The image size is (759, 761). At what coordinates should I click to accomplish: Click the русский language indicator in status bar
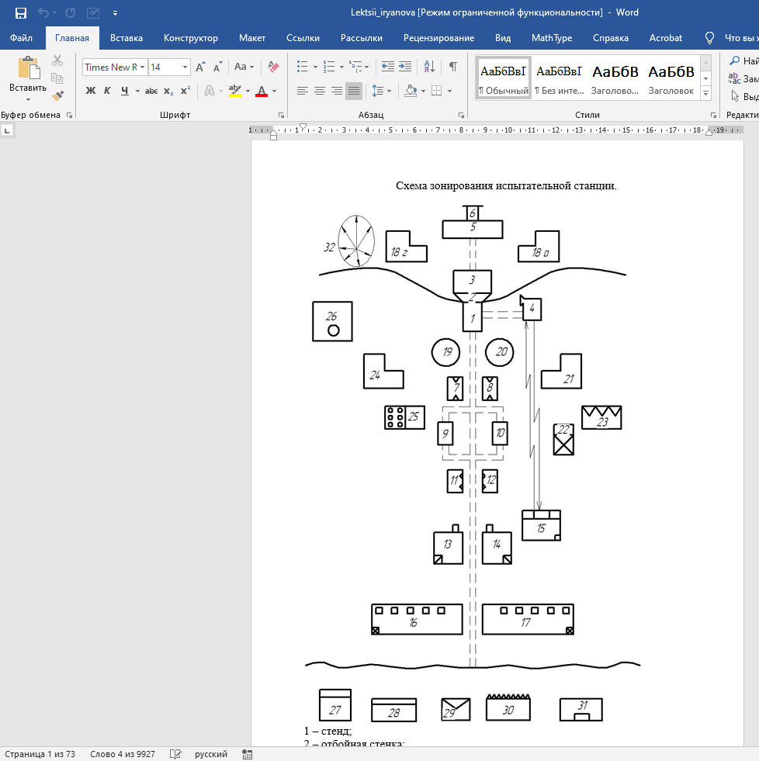click(x=210, y=754)
